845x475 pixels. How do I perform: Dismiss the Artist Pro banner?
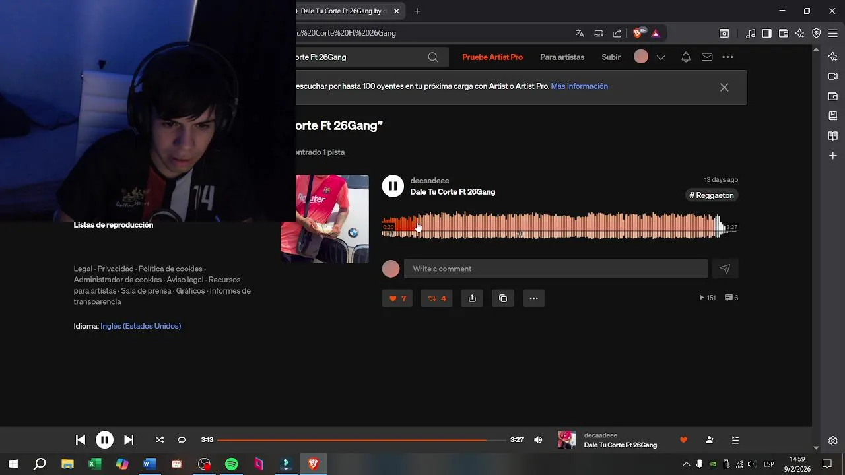[724, 87]
